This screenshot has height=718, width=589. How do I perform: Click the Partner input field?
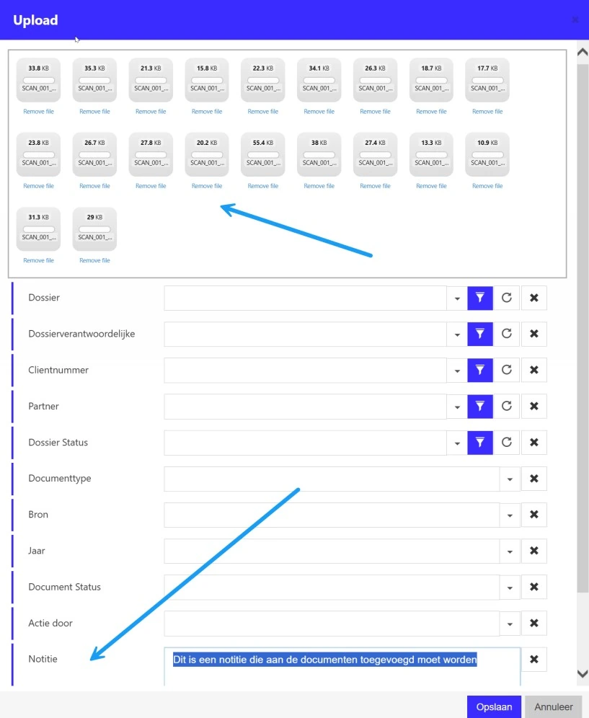click(x=306, y=406)
